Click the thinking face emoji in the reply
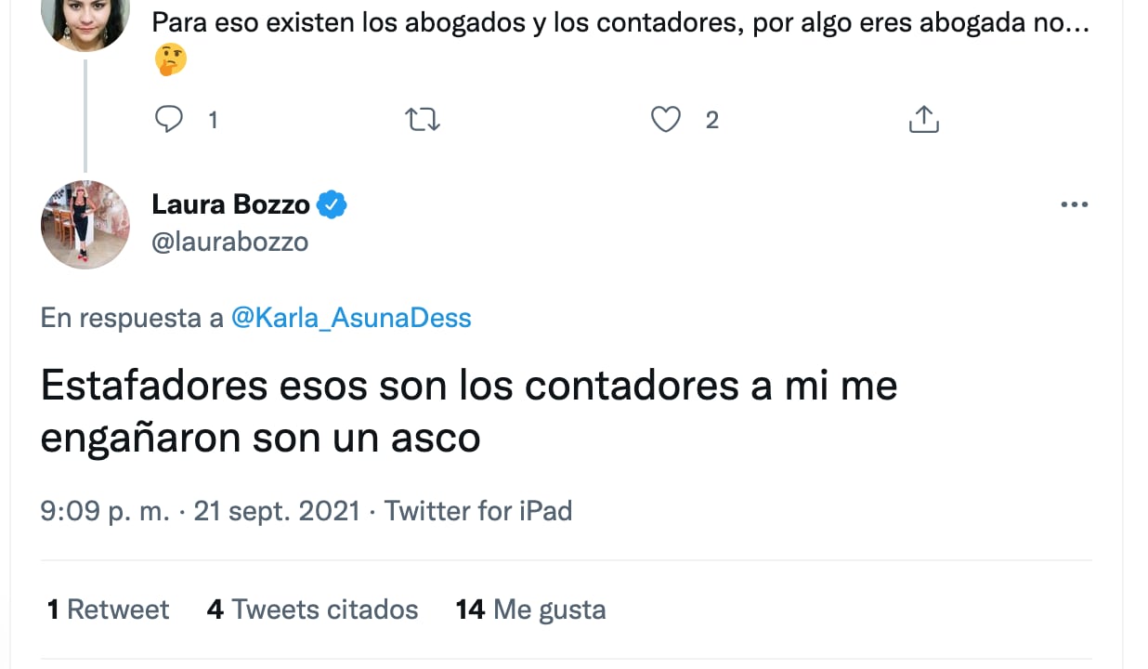Image resolution: width=1148 pixels, height=669 pixels. pos(171,59)
